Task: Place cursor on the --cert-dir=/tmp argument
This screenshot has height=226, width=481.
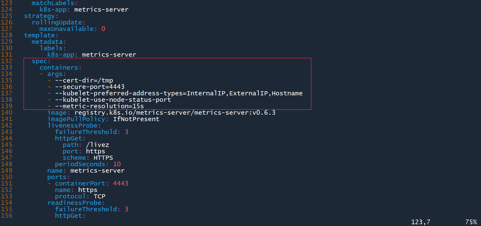Action: click(84, 80)
